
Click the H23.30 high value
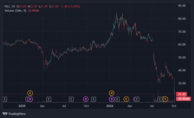point(32,6)
